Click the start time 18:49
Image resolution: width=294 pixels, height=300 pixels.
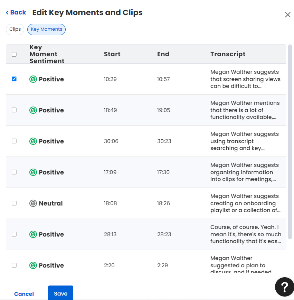[111, 110]
